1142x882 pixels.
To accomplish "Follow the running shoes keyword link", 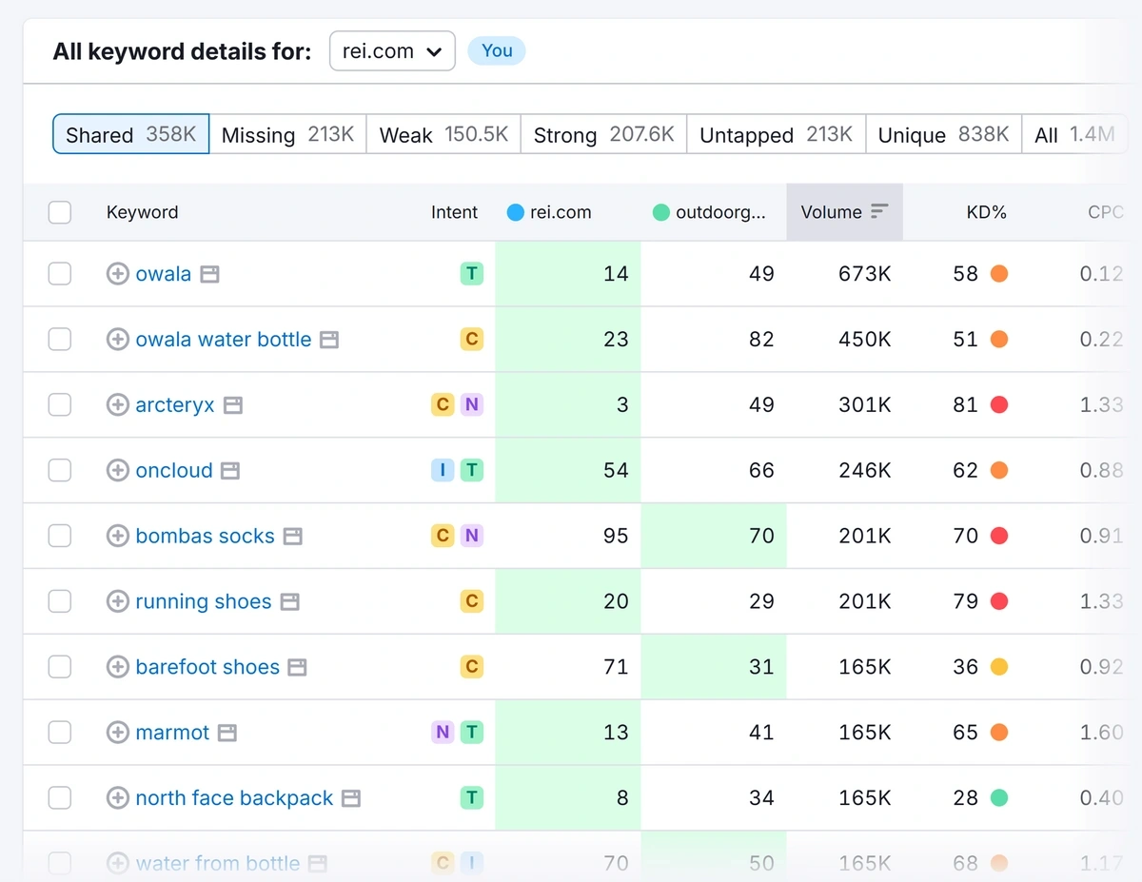I will (204, 602).
